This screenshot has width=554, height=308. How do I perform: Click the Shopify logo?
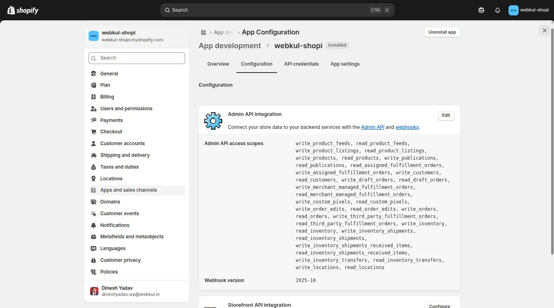(22, 10)
